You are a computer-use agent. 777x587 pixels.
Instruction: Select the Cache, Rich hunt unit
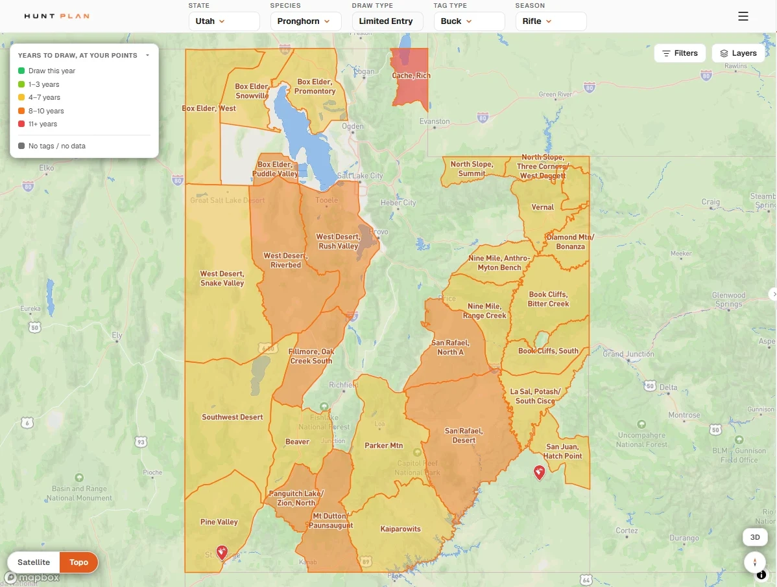pos(411,76)
